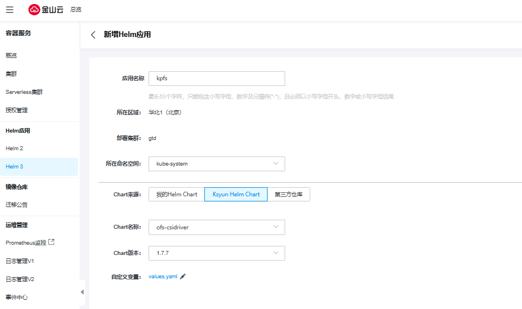Open Helm 2 in the sidebar
This screenshot has width=522, height=309.
point(15,149)
